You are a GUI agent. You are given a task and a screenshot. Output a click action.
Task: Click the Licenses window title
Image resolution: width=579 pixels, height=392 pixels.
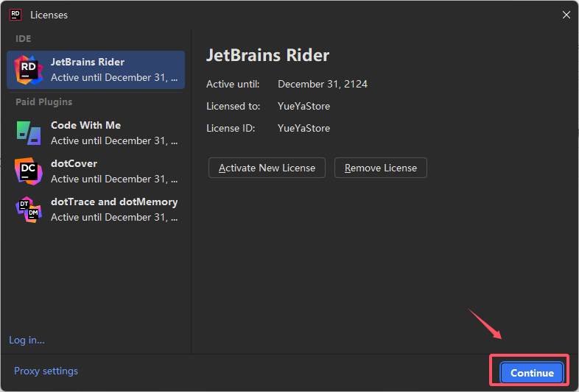pos(49,15)
